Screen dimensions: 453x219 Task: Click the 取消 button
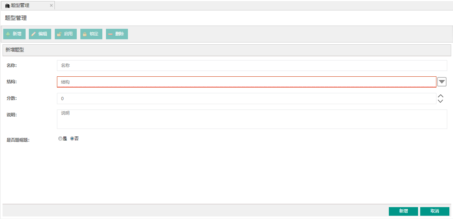click(x=435, y=211)
